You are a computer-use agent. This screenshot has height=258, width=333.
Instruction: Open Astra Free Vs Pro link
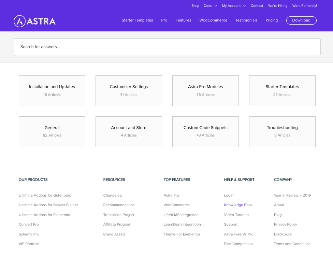(238, 234)
